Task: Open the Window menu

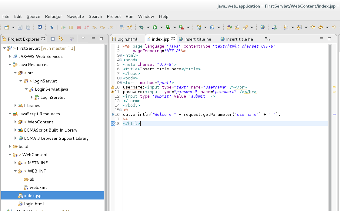Action: 146,16
